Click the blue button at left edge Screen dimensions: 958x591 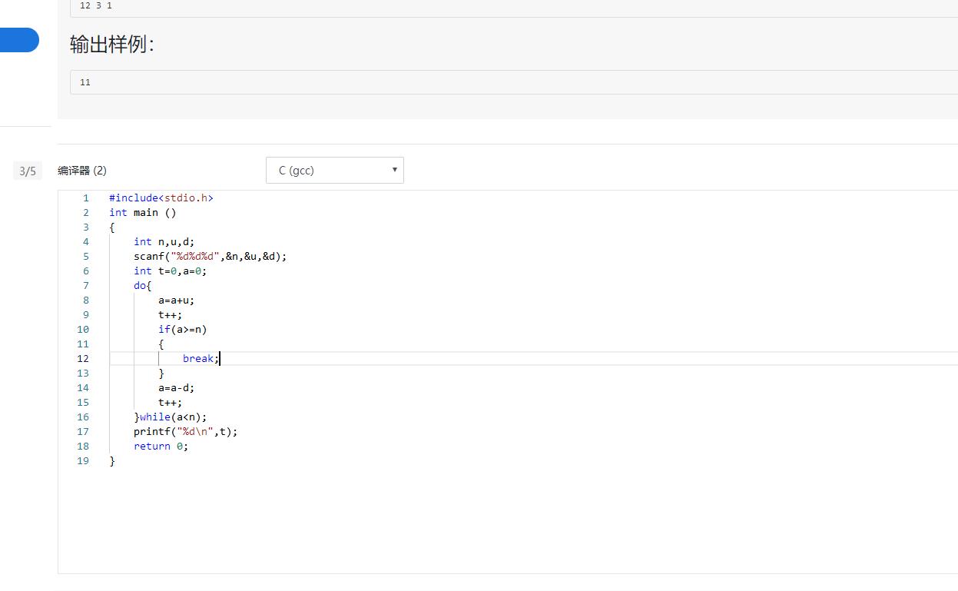pyautogui.click(x=19, y=40)
